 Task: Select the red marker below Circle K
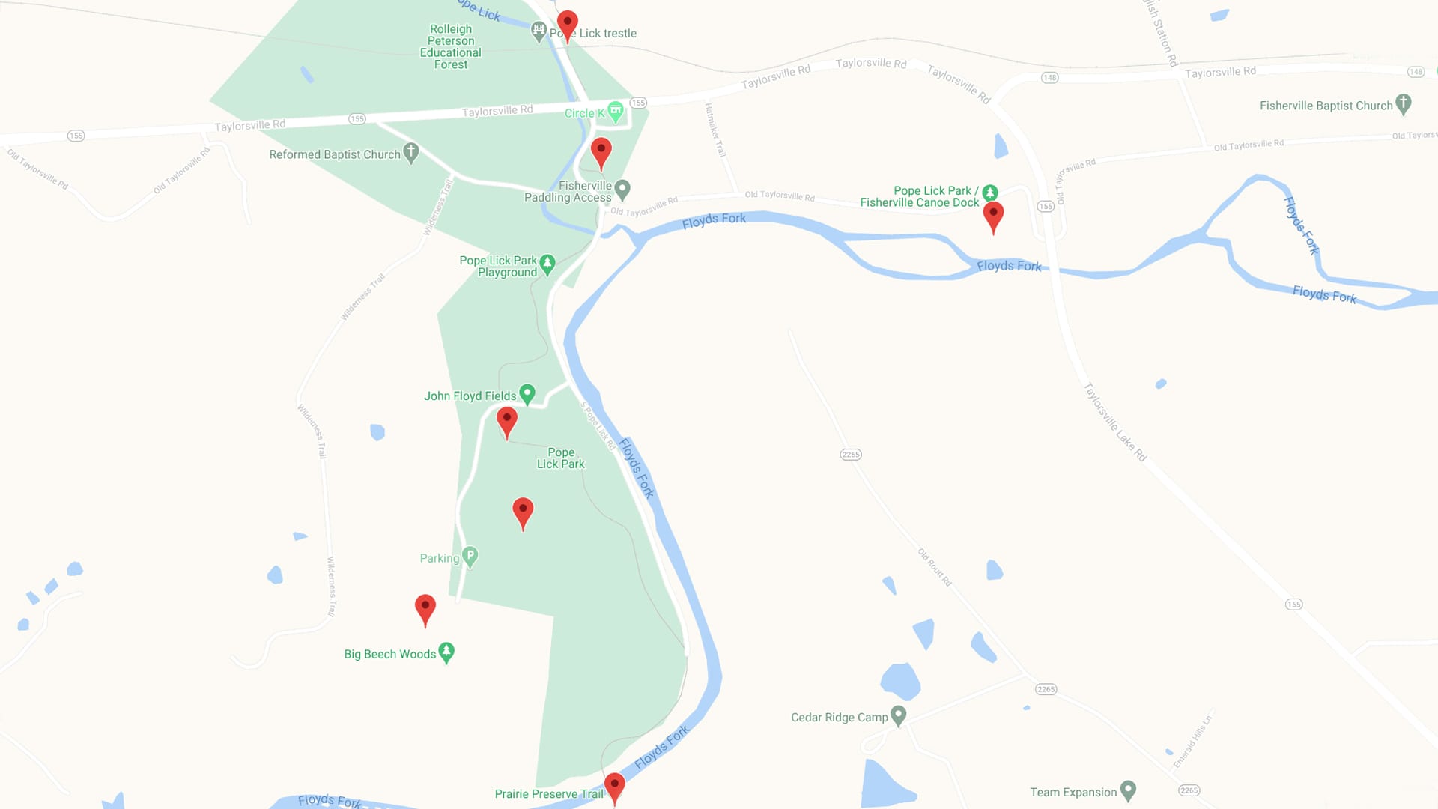tap(601, 154)
